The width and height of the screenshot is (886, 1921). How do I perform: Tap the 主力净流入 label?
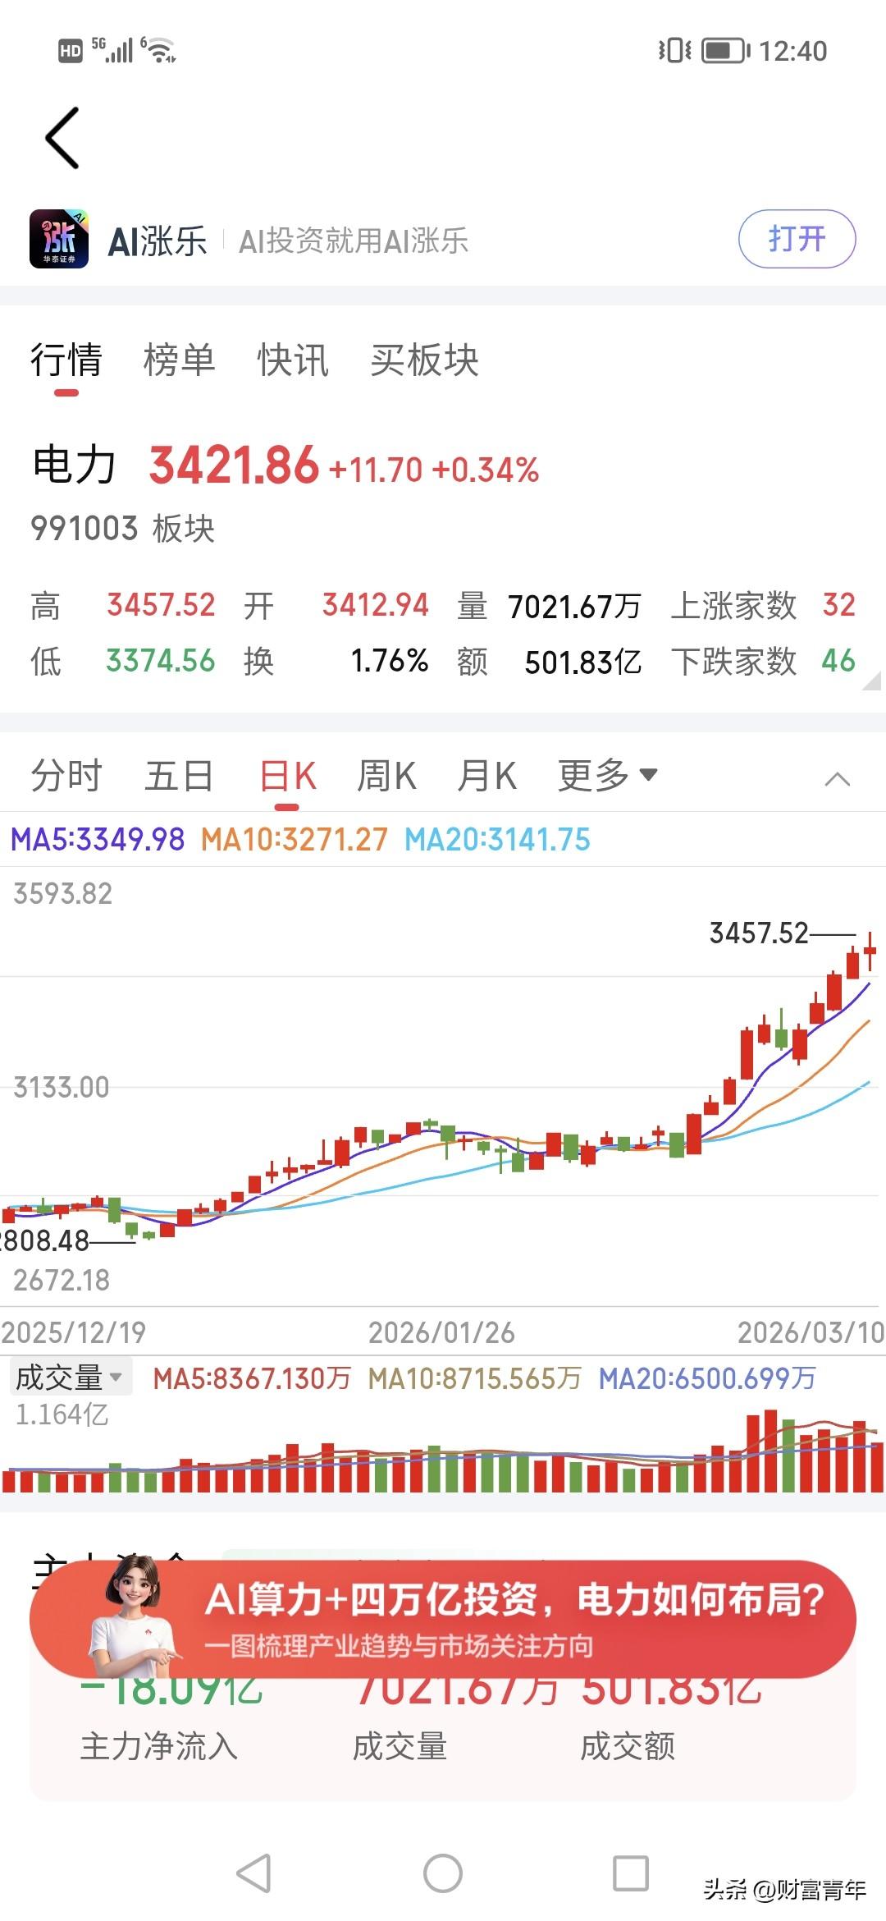click(159, 1746)
